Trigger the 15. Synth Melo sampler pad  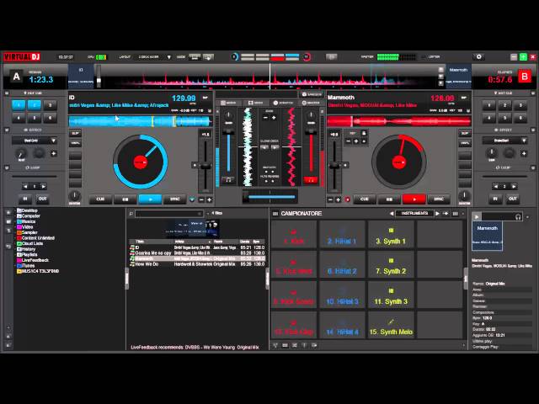click(391, 326)
